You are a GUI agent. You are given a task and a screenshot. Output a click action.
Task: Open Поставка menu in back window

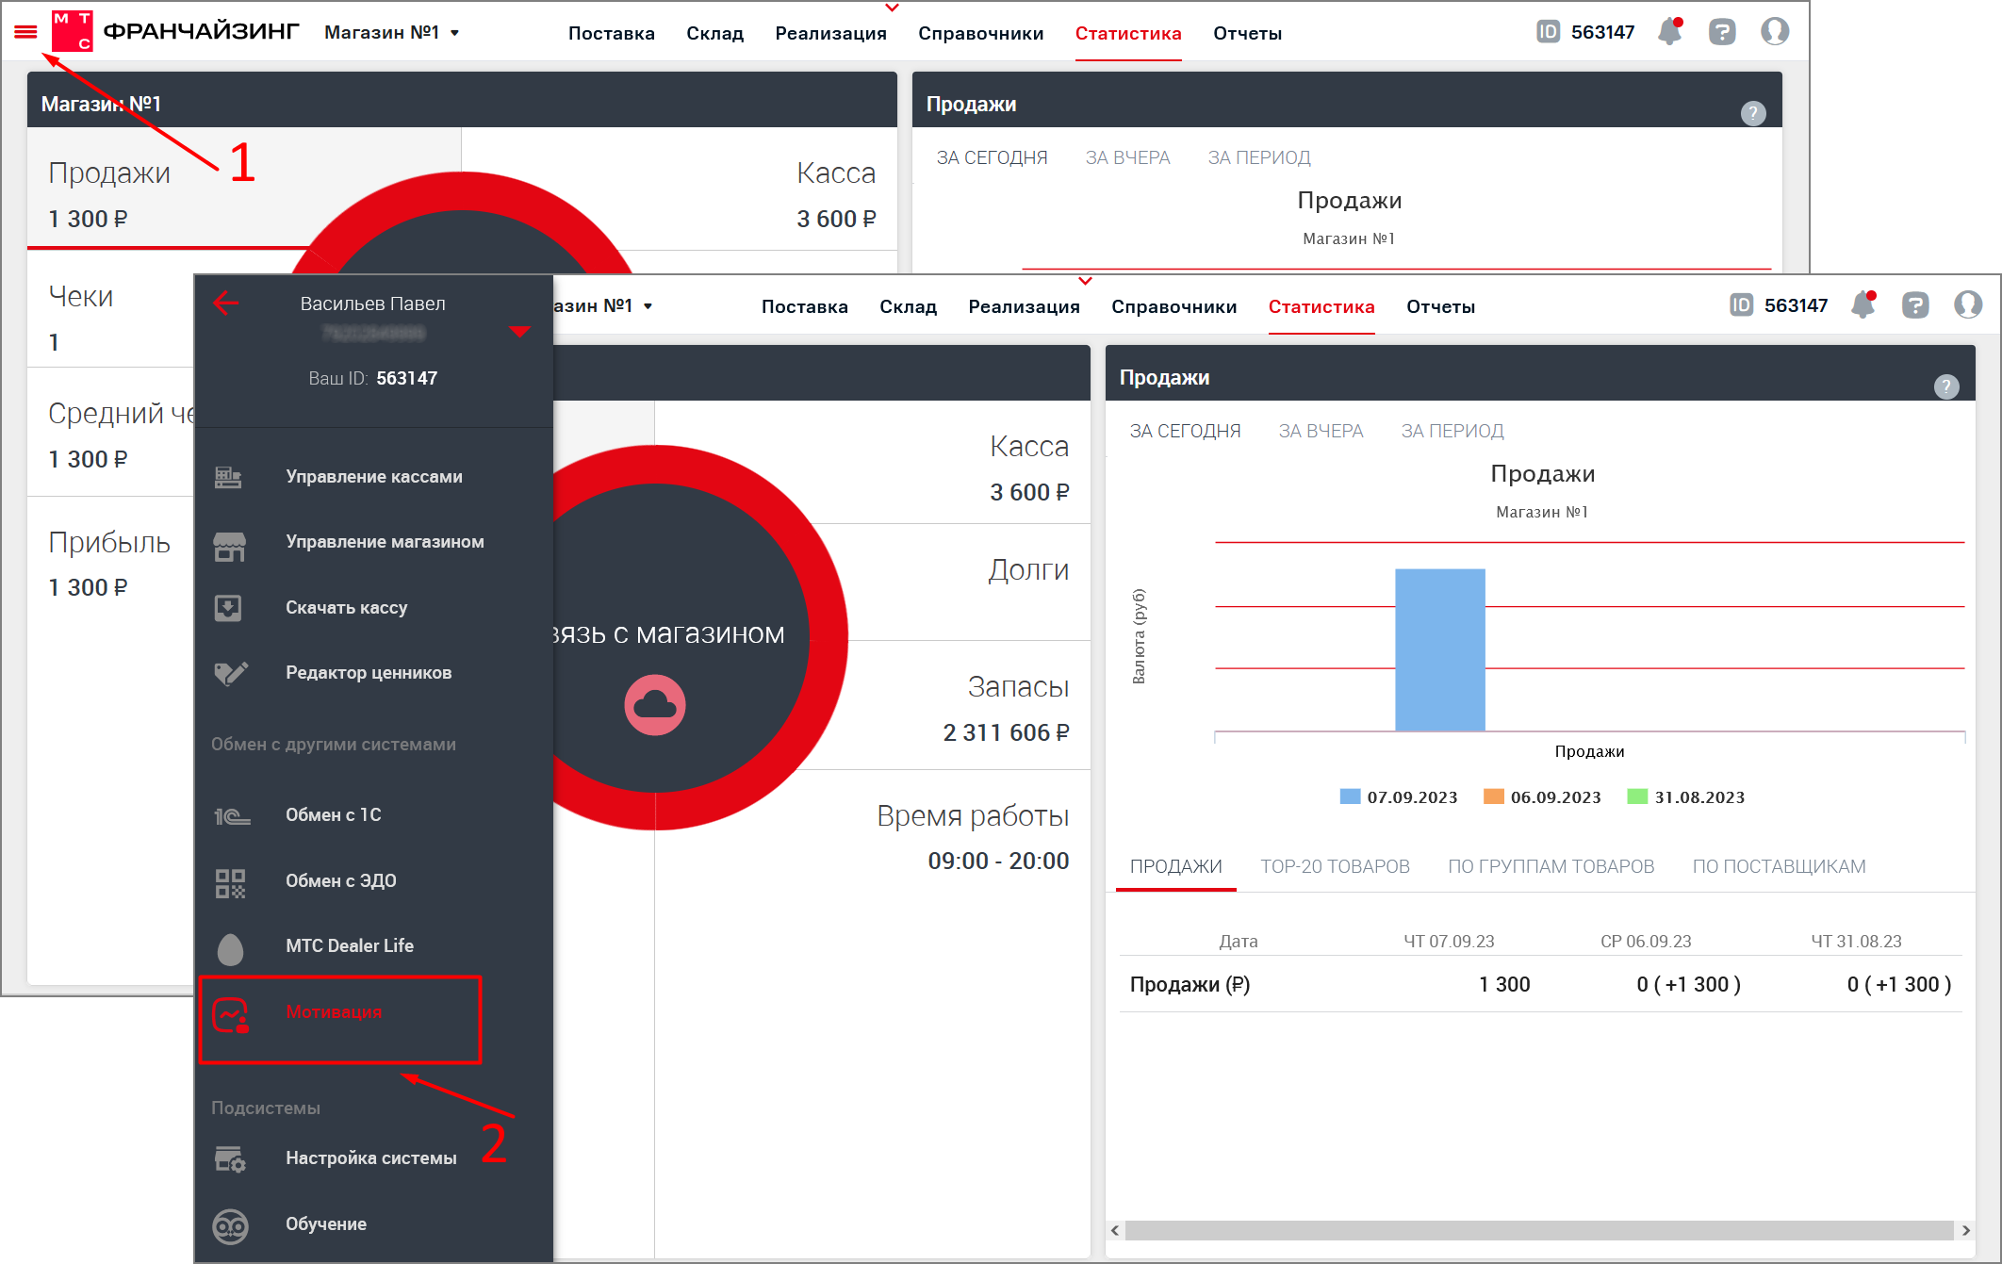coord(611,33)
